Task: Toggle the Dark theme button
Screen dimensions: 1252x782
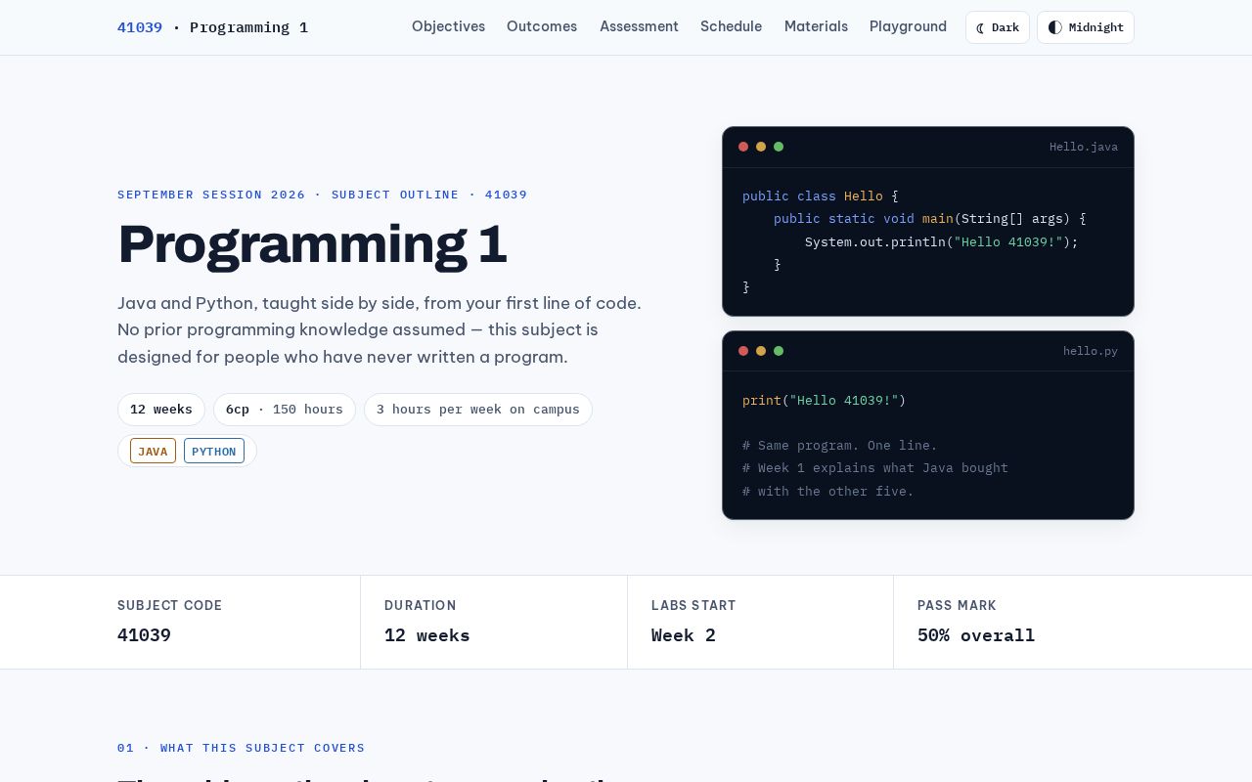Action: (x=998, y=27)
